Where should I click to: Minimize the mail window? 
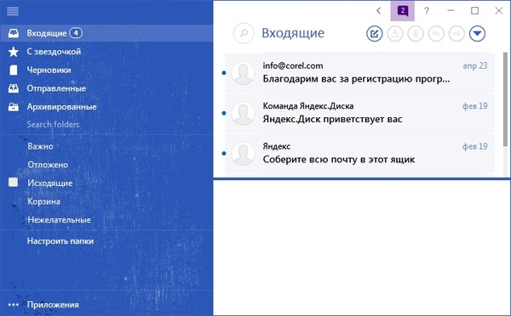click(451, 11)
